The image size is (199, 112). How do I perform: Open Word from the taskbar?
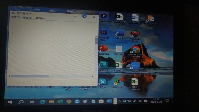coord(109,101)
